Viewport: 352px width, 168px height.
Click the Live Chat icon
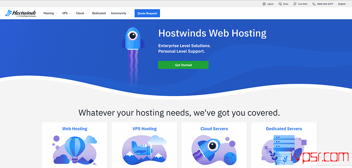(295, 4)
